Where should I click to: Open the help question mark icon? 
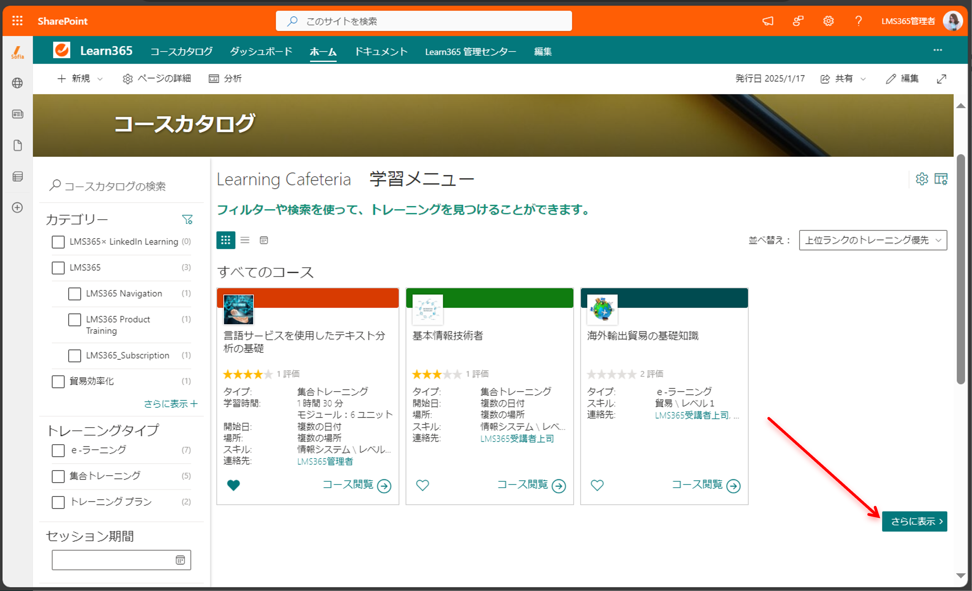tap(859, 21)
